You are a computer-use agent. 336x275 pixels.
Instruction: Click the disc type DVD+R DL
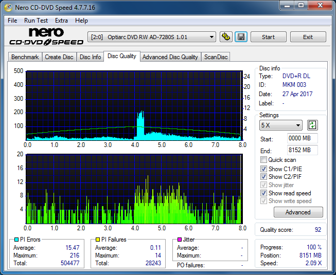coord(296,76)
